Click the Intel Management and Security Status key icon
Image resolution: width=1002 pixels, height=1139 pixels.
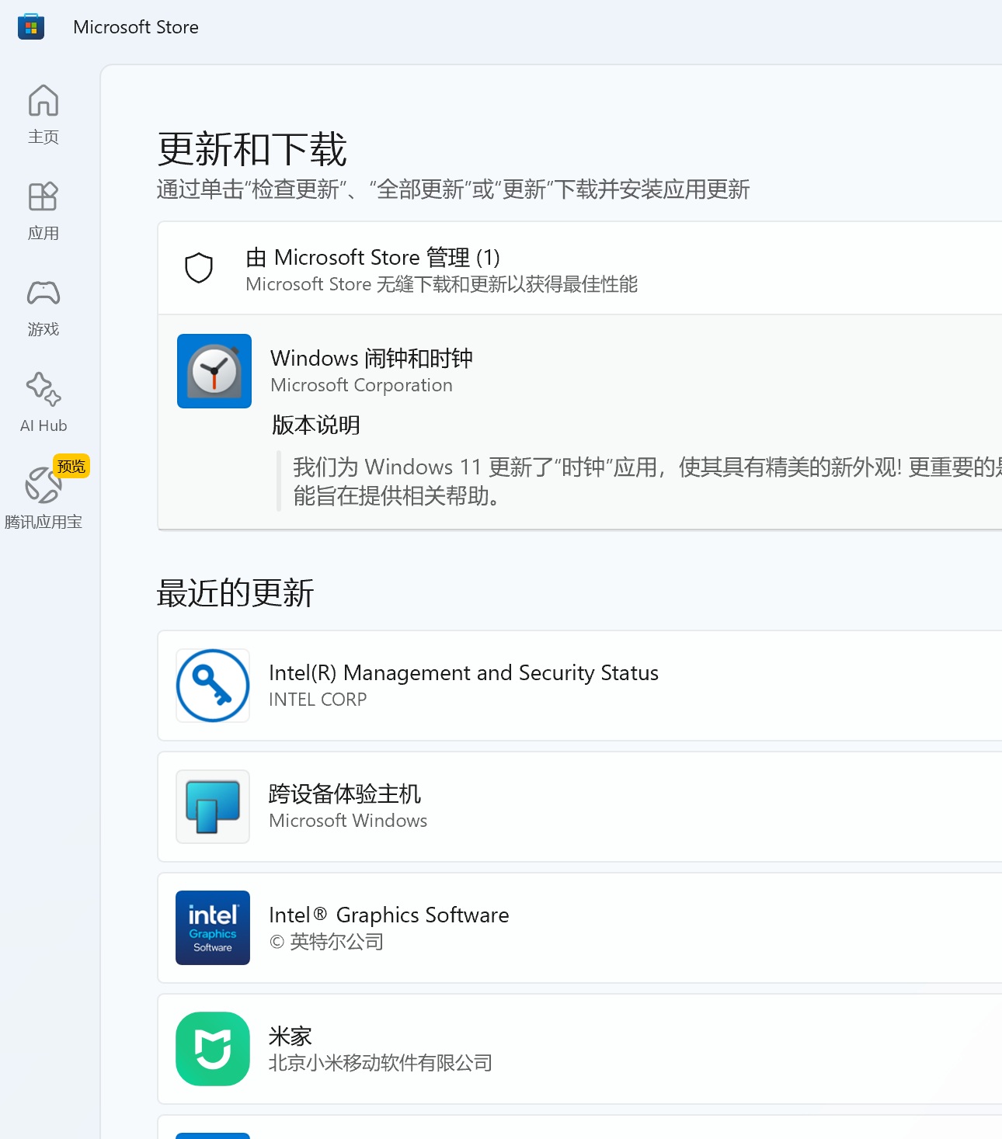point(213,686)
